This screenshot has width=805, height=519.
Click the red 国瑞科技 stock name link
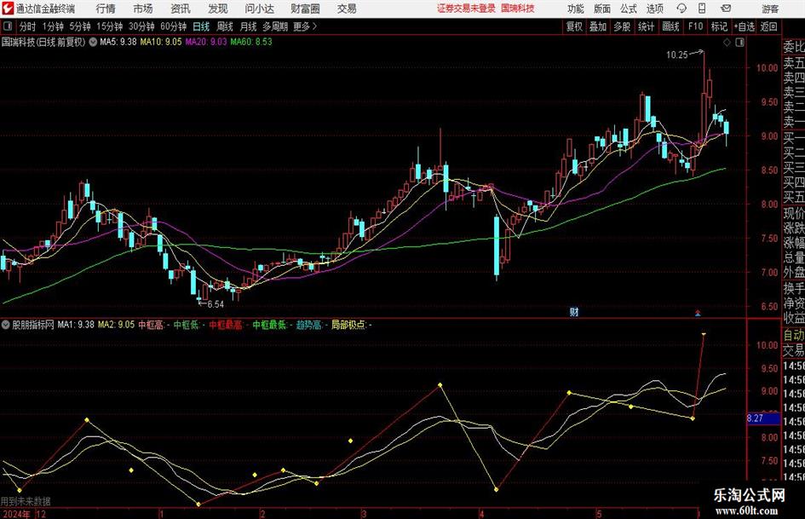[518, 9]
